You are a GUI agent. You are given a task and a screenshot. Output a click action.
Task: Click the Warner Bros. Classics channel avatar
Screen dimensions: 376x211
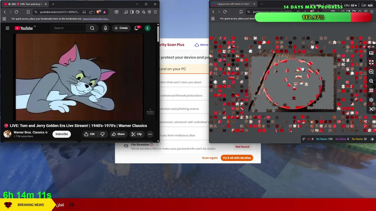pos(7,134)
